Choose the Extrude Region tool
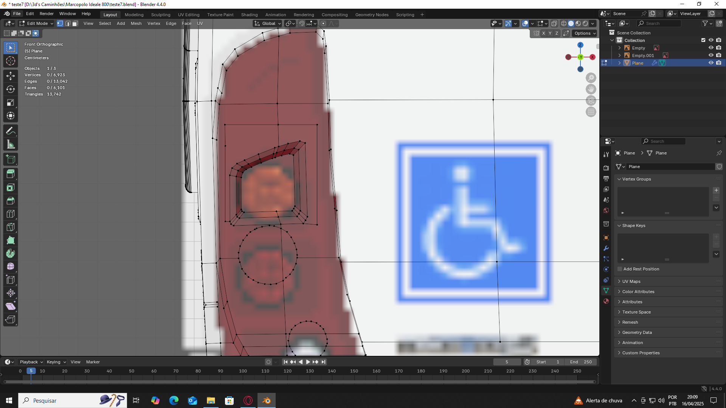726x408 pixels. click(11, 174)
